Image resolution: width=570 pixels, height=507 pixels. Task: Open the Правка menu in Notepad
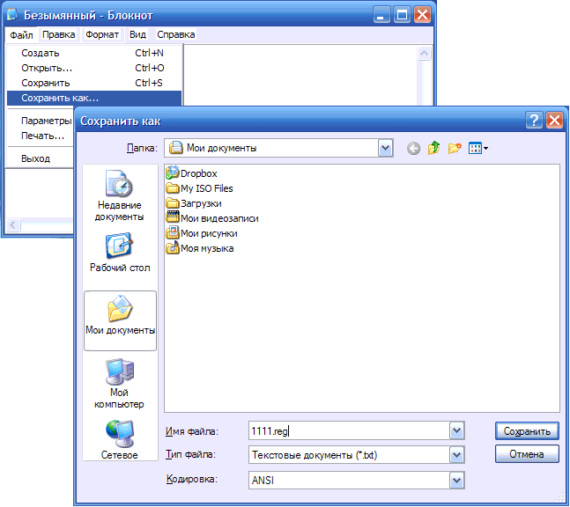pos(58,34)
